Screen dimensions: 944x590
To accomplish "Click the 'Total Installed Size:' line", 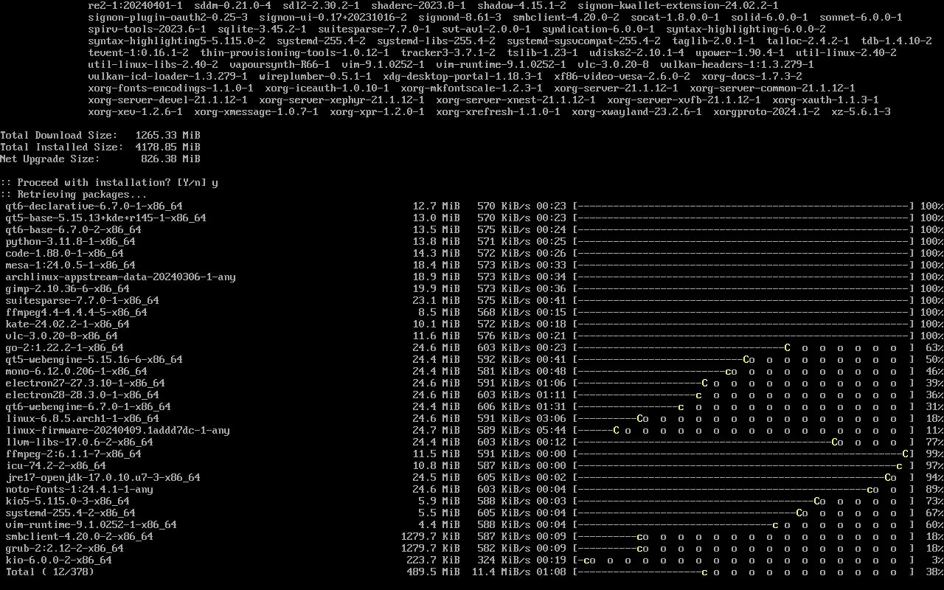I will (x=100, y=147).
